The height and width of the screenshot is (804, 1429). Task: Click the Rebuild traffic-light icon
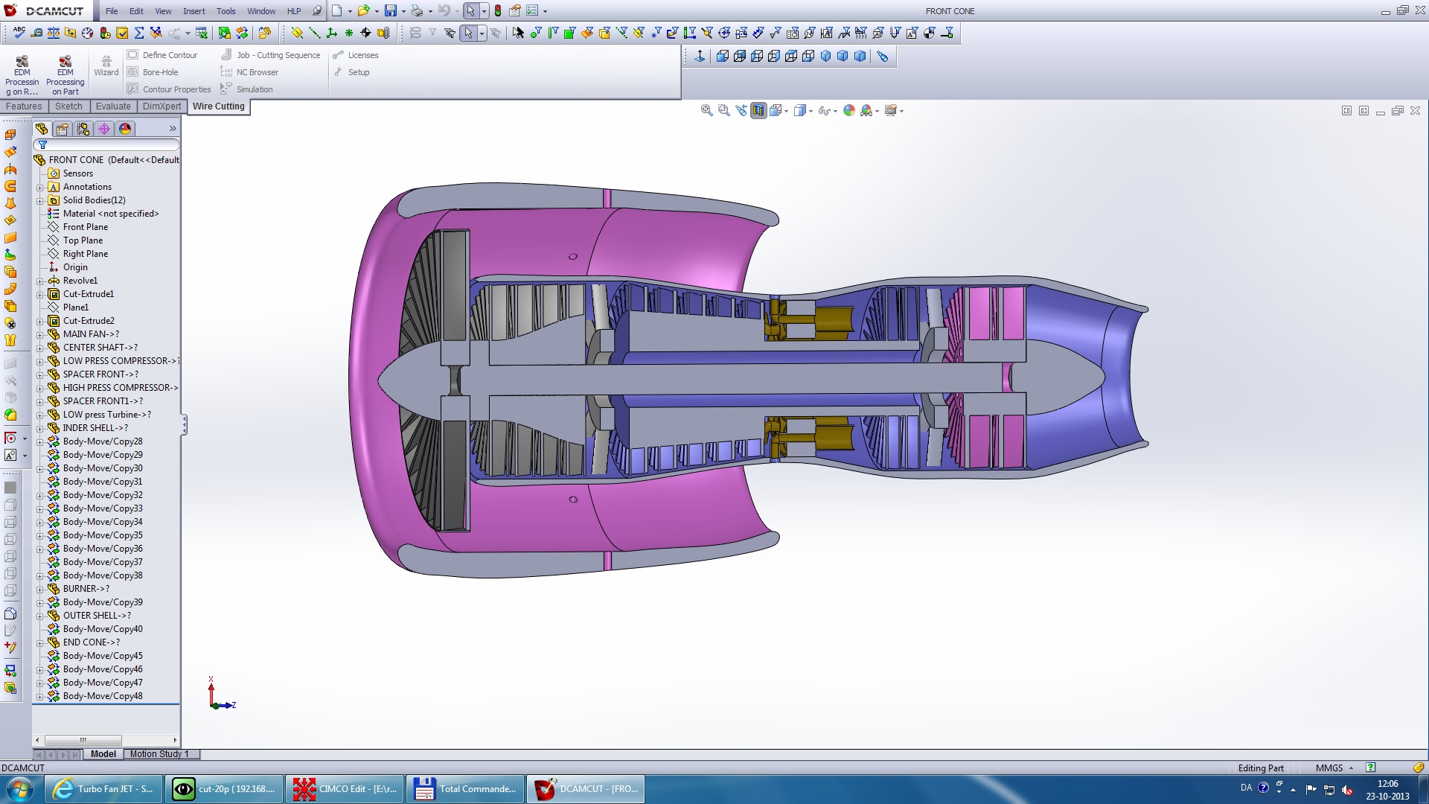click(x=498, y=11)
